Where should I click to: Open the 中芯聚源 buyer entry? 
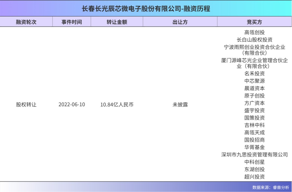254,81
